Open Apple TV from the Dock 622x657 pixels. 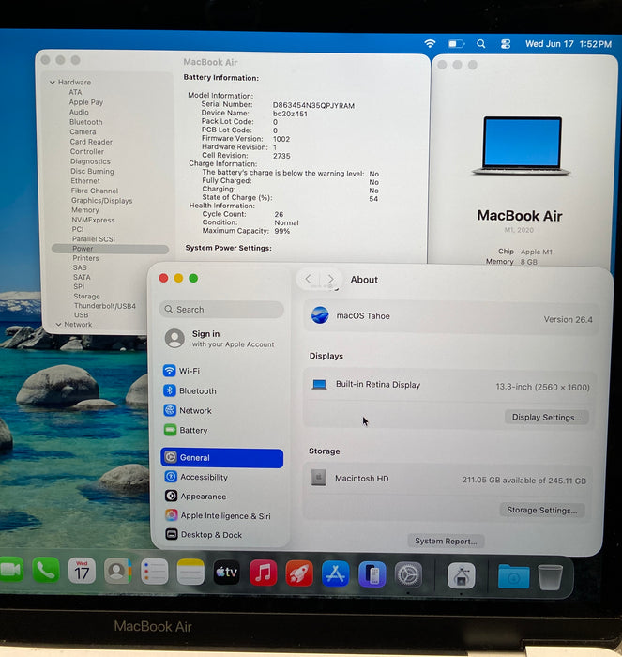227,573
